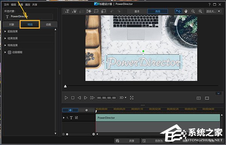Expand the 动画模糊 section arrow
Image resolution: width=226 pixels, height=145 pixels.
(5, 52)
